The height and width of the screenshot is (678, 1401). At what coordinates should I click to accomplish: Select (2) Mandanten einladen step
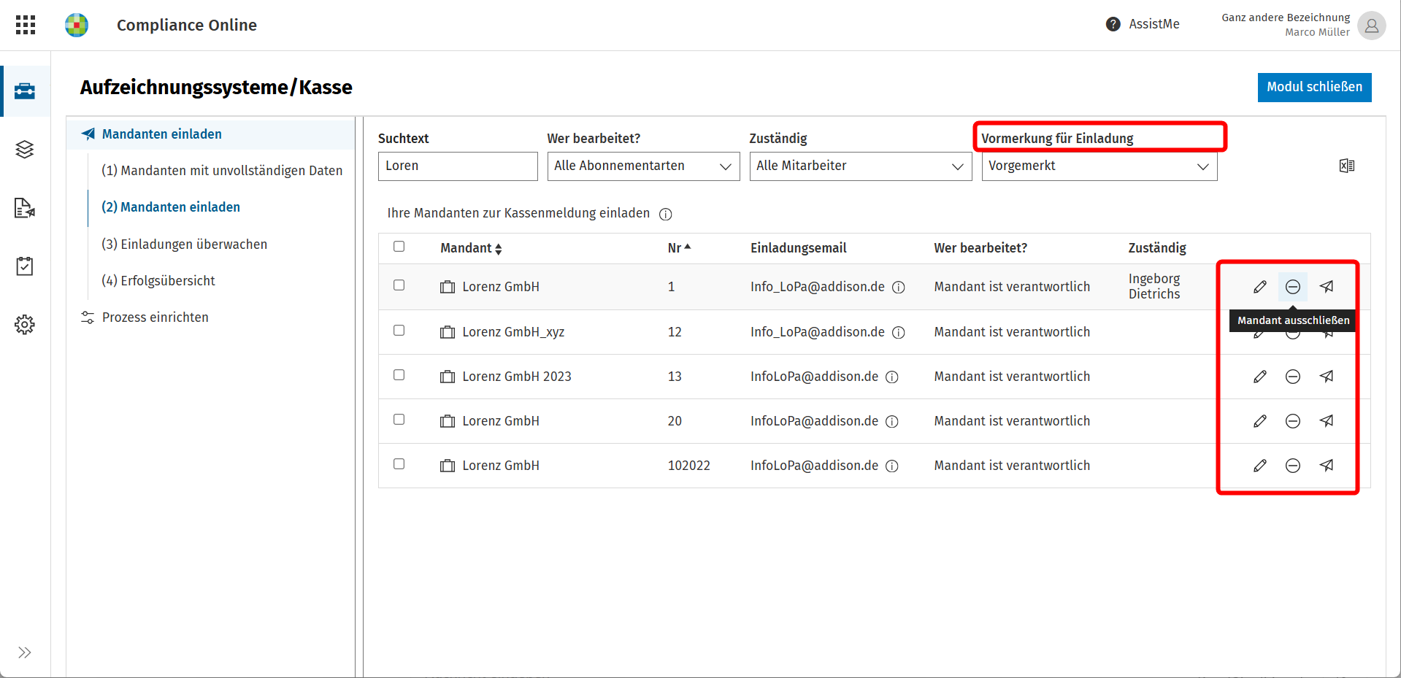171,207
